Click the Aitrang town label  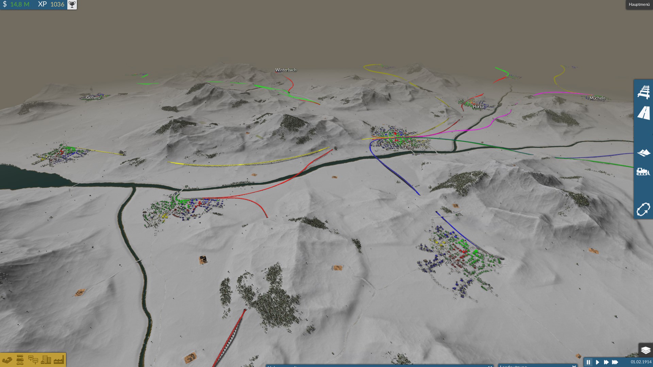point(451,262)
